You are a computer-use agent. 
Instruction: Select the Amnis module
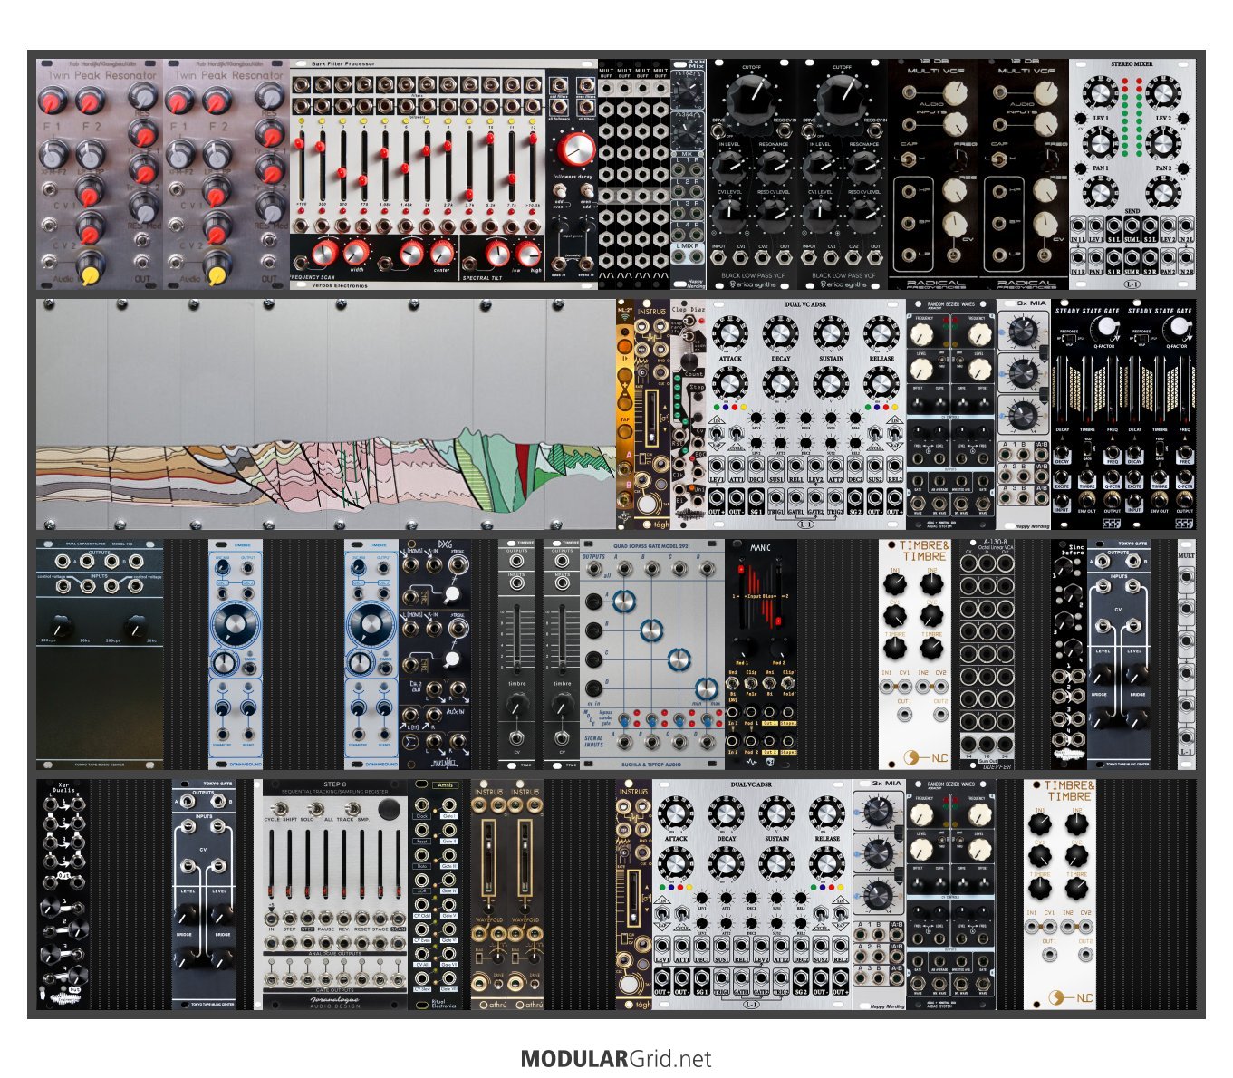[435, 894]
